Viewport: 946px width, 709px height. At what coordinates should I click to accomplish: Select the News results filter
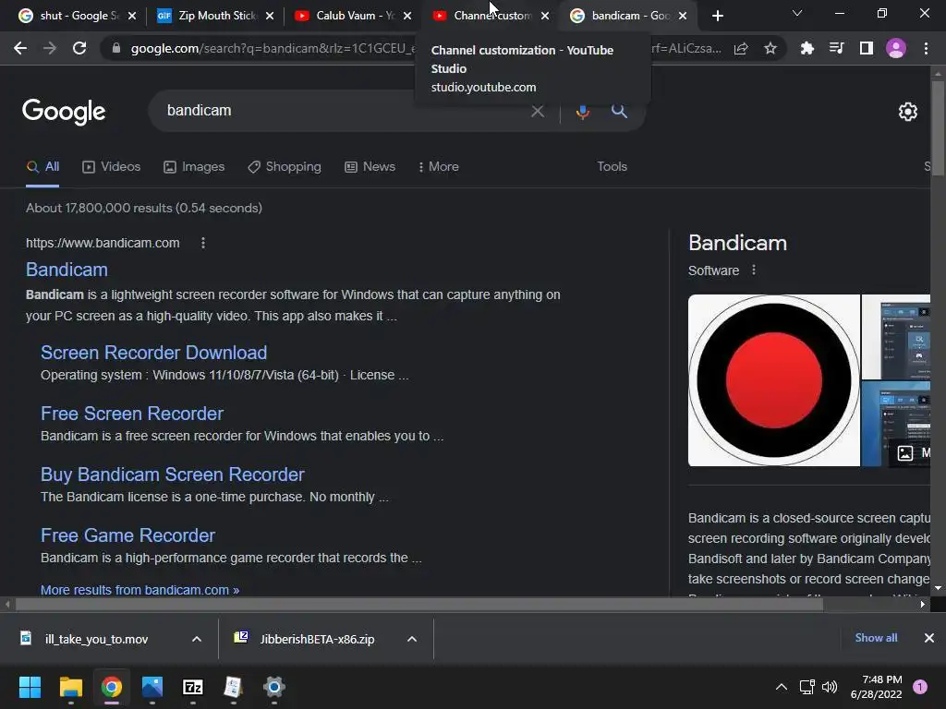pos(370,167)
